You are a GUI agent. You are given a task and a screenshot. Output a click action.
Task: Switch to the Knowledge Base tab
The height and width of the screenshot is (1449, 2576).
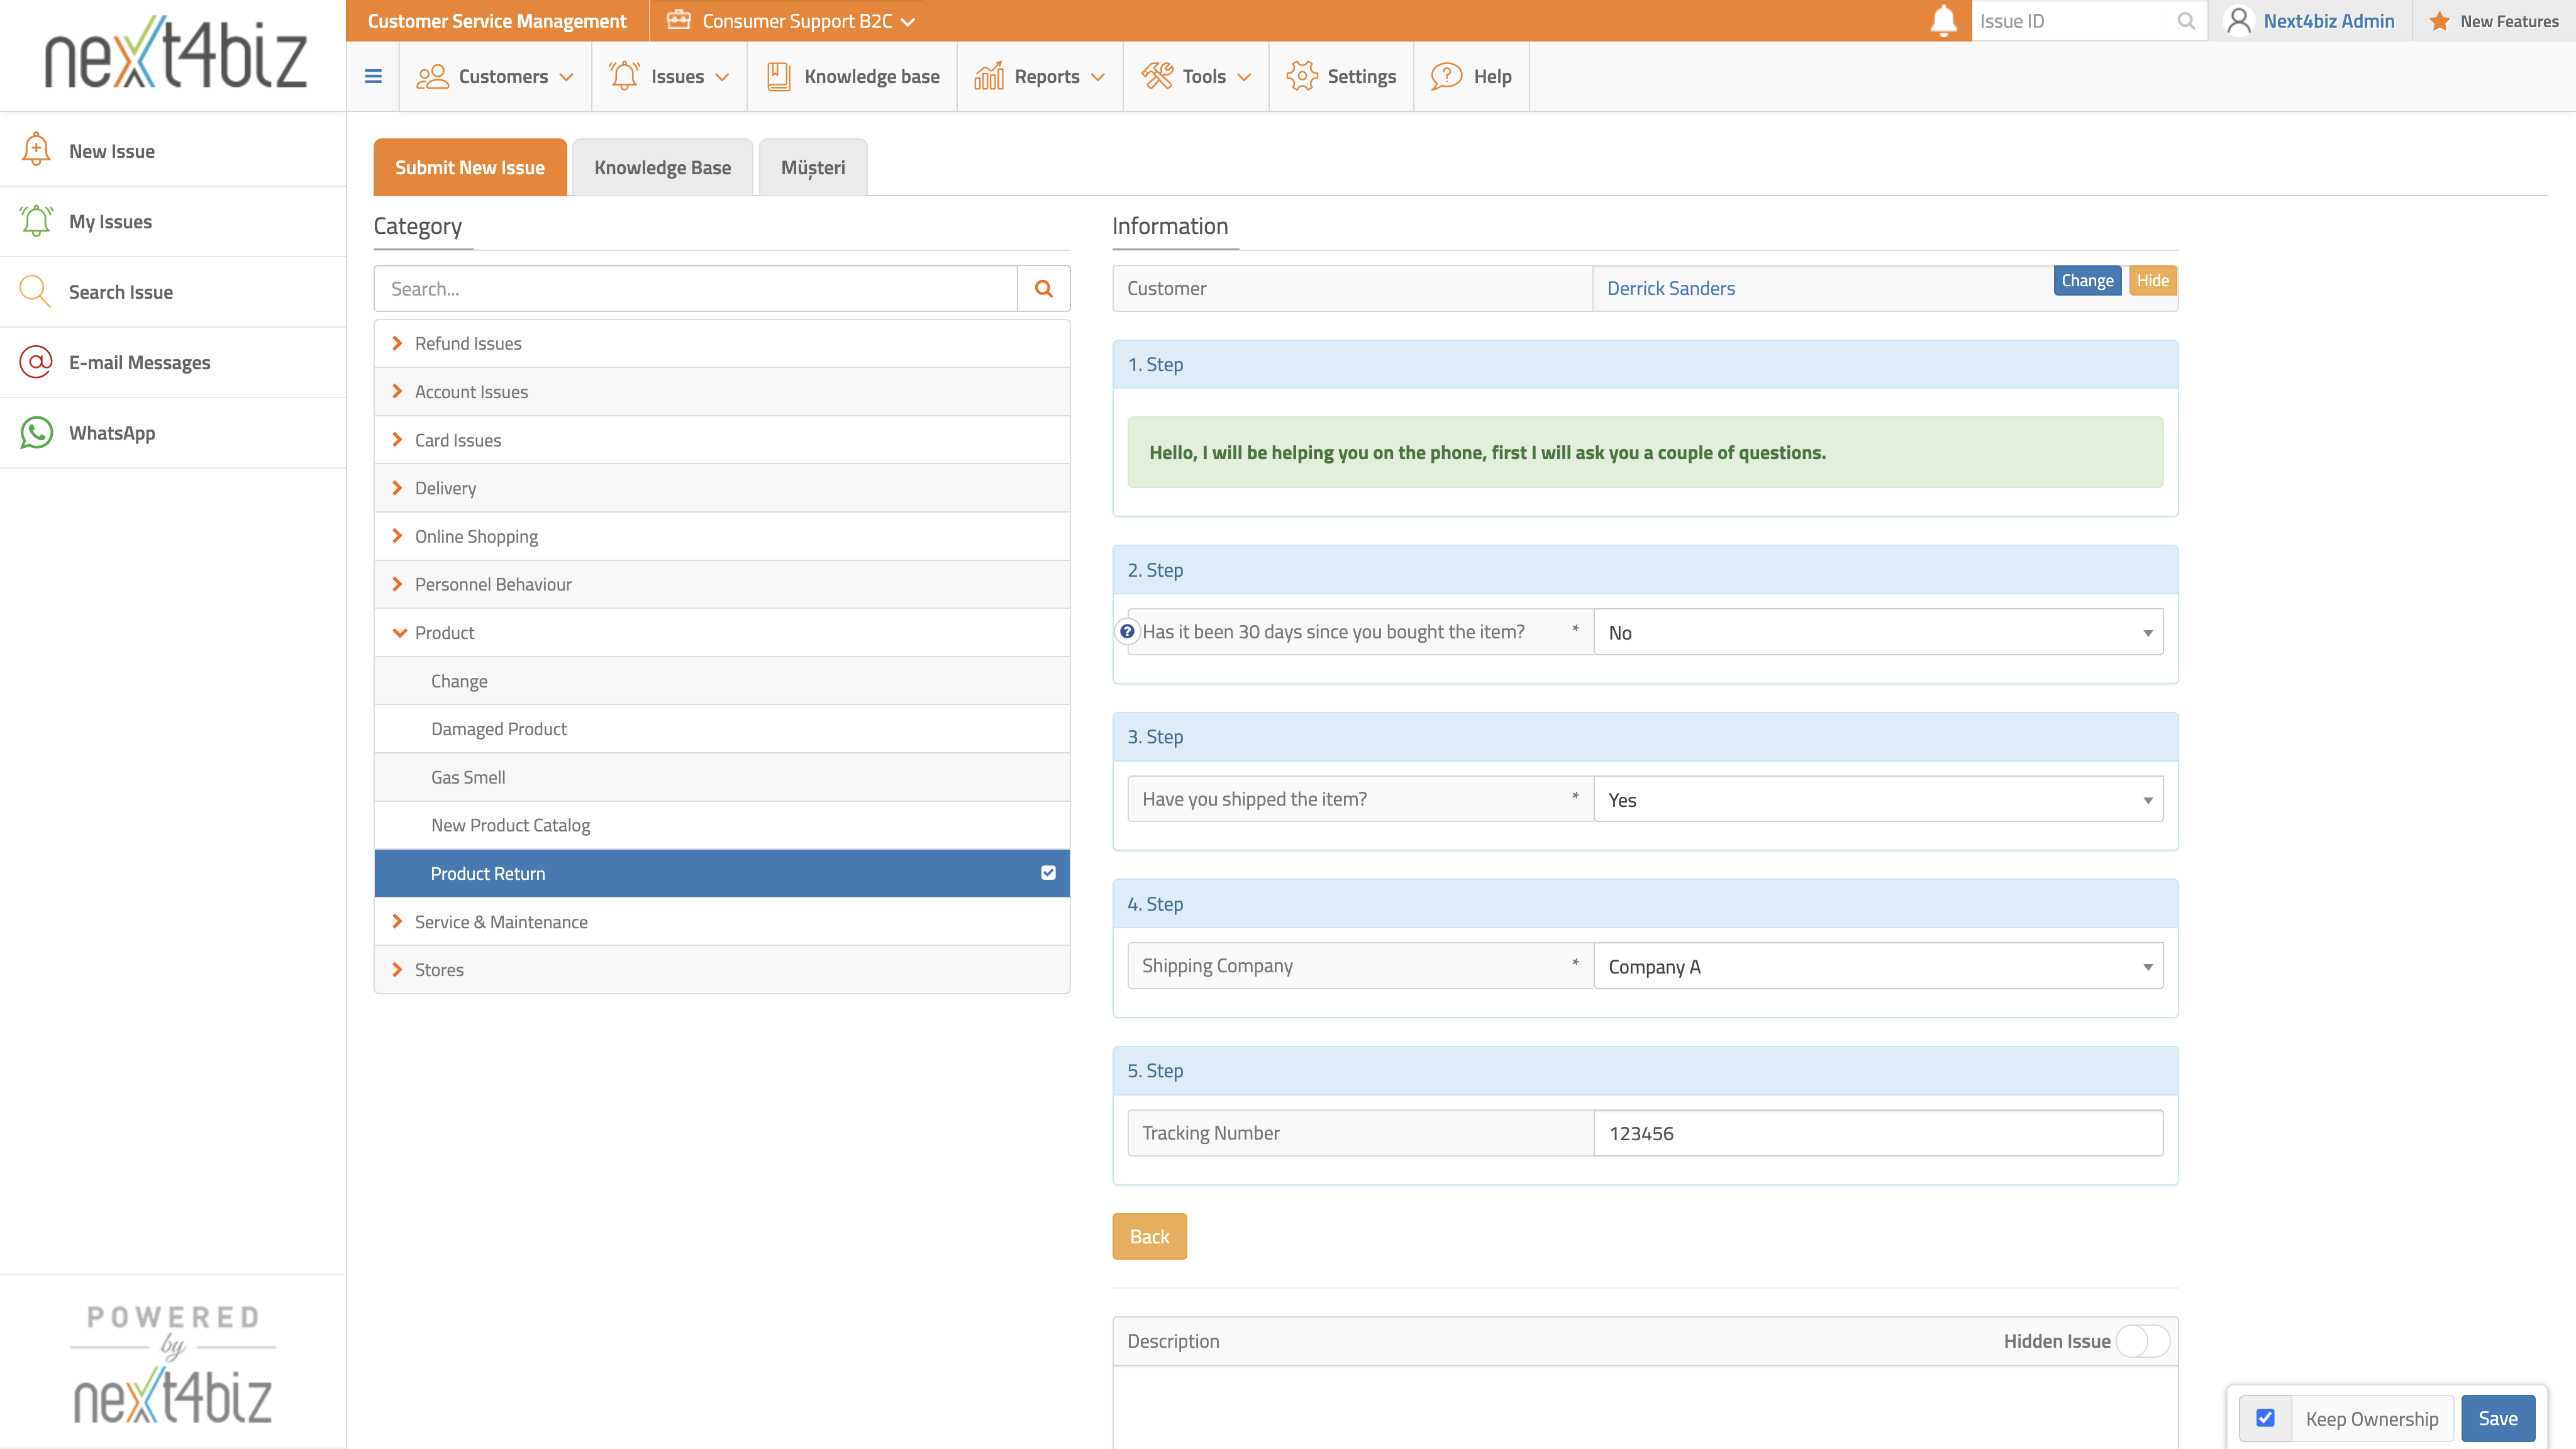tap(663, 167)
